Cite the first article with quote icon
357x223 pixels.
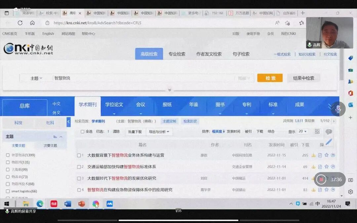click(x=333, y=155)
